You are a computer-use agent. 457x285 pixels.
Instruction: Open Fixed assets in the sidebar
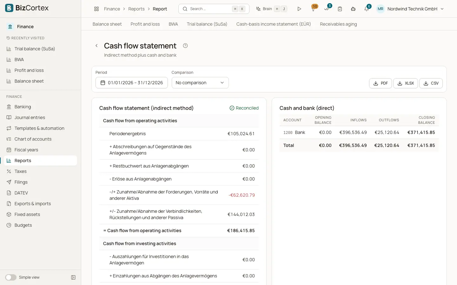click(41, 214)
